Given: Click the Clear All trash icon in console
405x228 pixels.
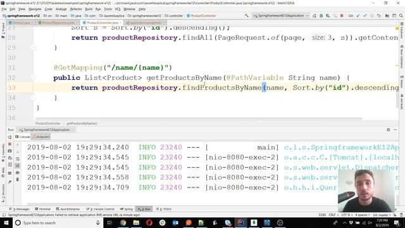Looking at the screenshot, I should click(18, 179).
